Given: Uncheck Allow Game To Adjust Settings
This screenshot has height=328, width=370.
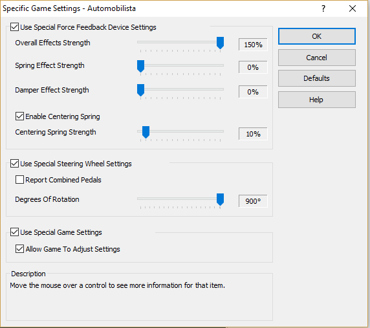Looking at the screenshot, I should 19,249.
